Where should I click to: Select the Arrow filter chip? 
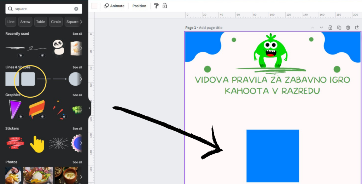coord(25,22)
